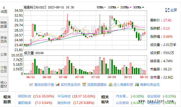This screenshot has width=181, height=107.
Task: Open the 中马传动 related stock link
Action: [x=64, y=96]
